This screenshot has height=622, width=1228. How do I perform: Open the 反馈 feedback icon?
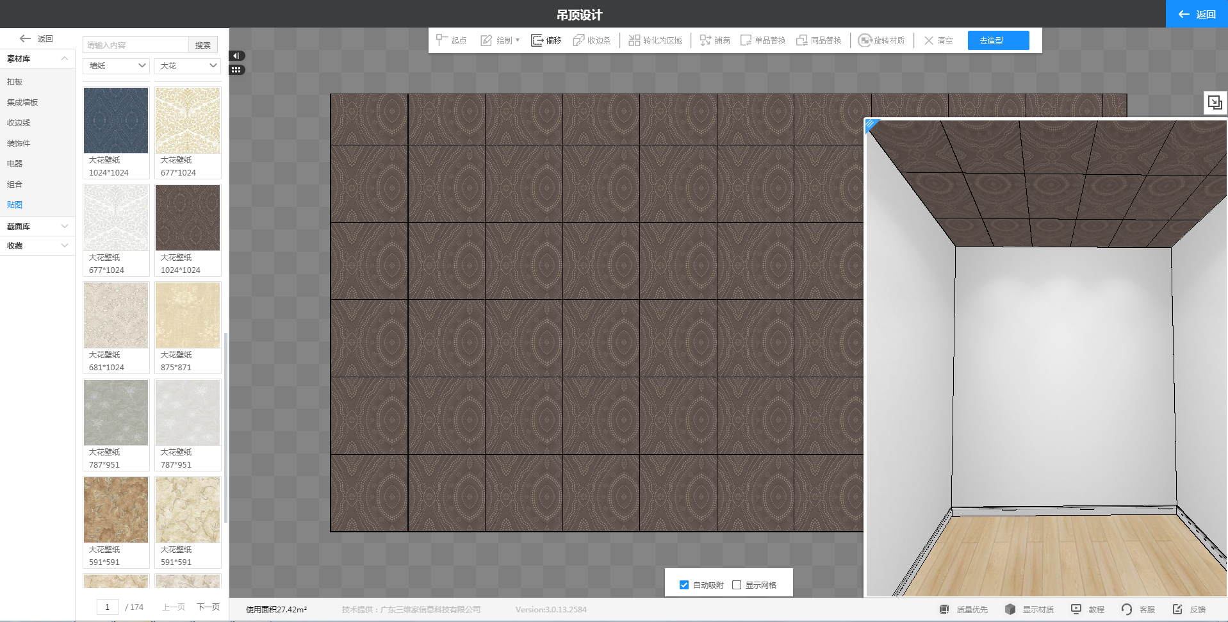pos(1177,609)
